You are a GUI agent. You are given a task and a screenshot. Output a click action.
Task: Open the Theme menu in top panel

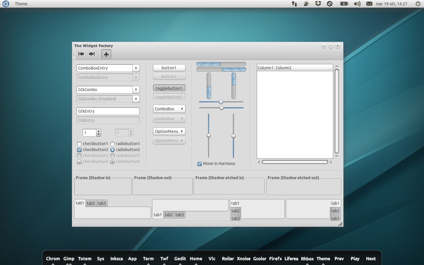coord(21,4)
